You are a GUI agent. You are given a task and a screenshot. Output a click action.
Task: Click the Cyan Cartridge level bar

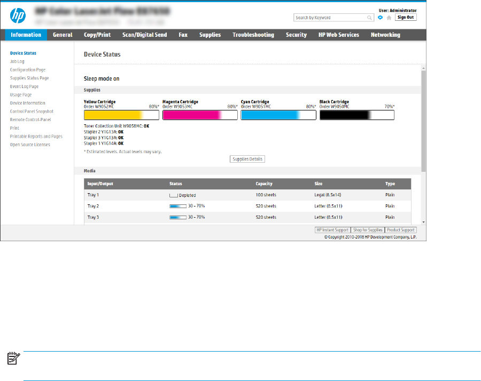click(x=278, y=115)
